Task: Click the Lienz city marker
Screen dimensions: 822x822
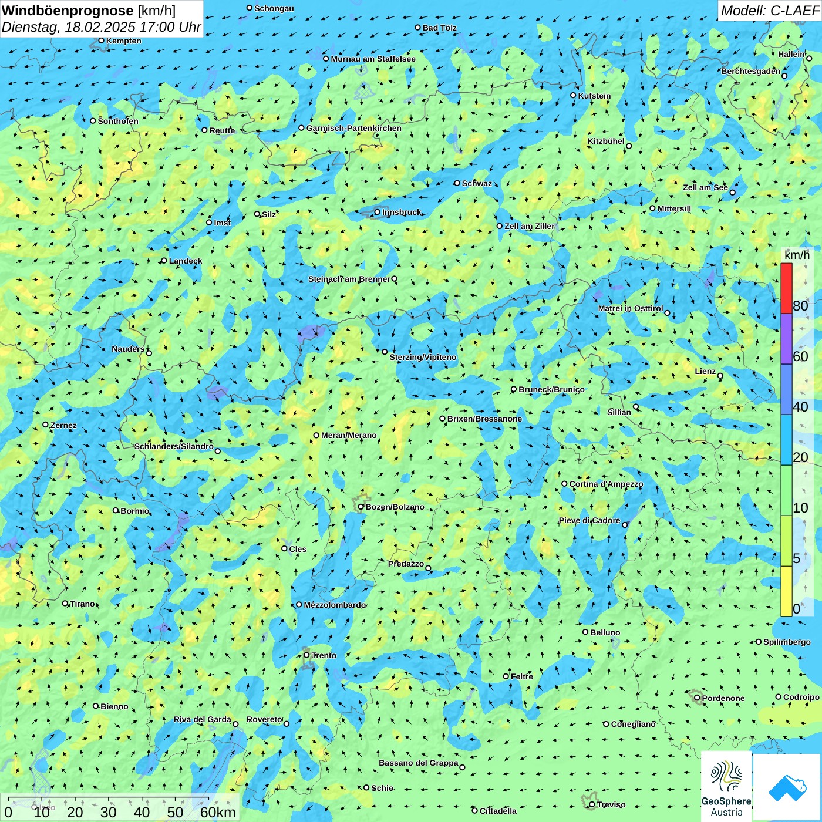Action: 720,376
